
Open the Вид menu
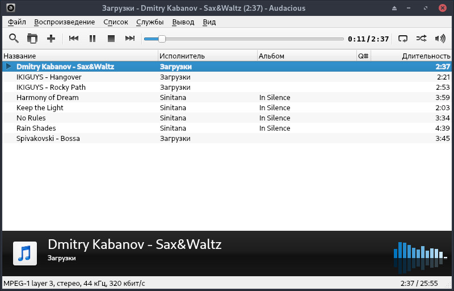[x=209, y=22]
